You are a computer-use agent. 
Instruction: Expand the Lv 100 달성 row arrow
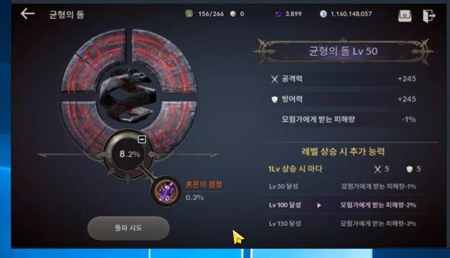click(319, 205)
